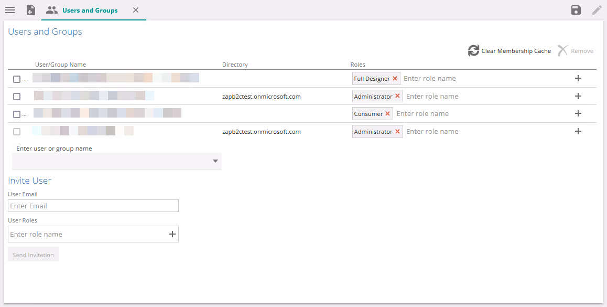The width and height of the screenshot is (607, 307).
Task: Click the Clear Membership Cache refresh icon
Action: click(473, 51)
